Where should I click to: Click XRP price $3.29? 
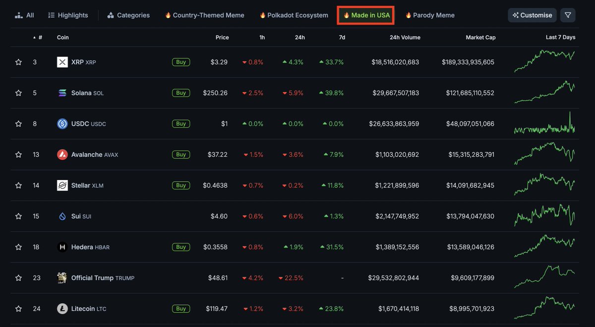tap(219, 62)
